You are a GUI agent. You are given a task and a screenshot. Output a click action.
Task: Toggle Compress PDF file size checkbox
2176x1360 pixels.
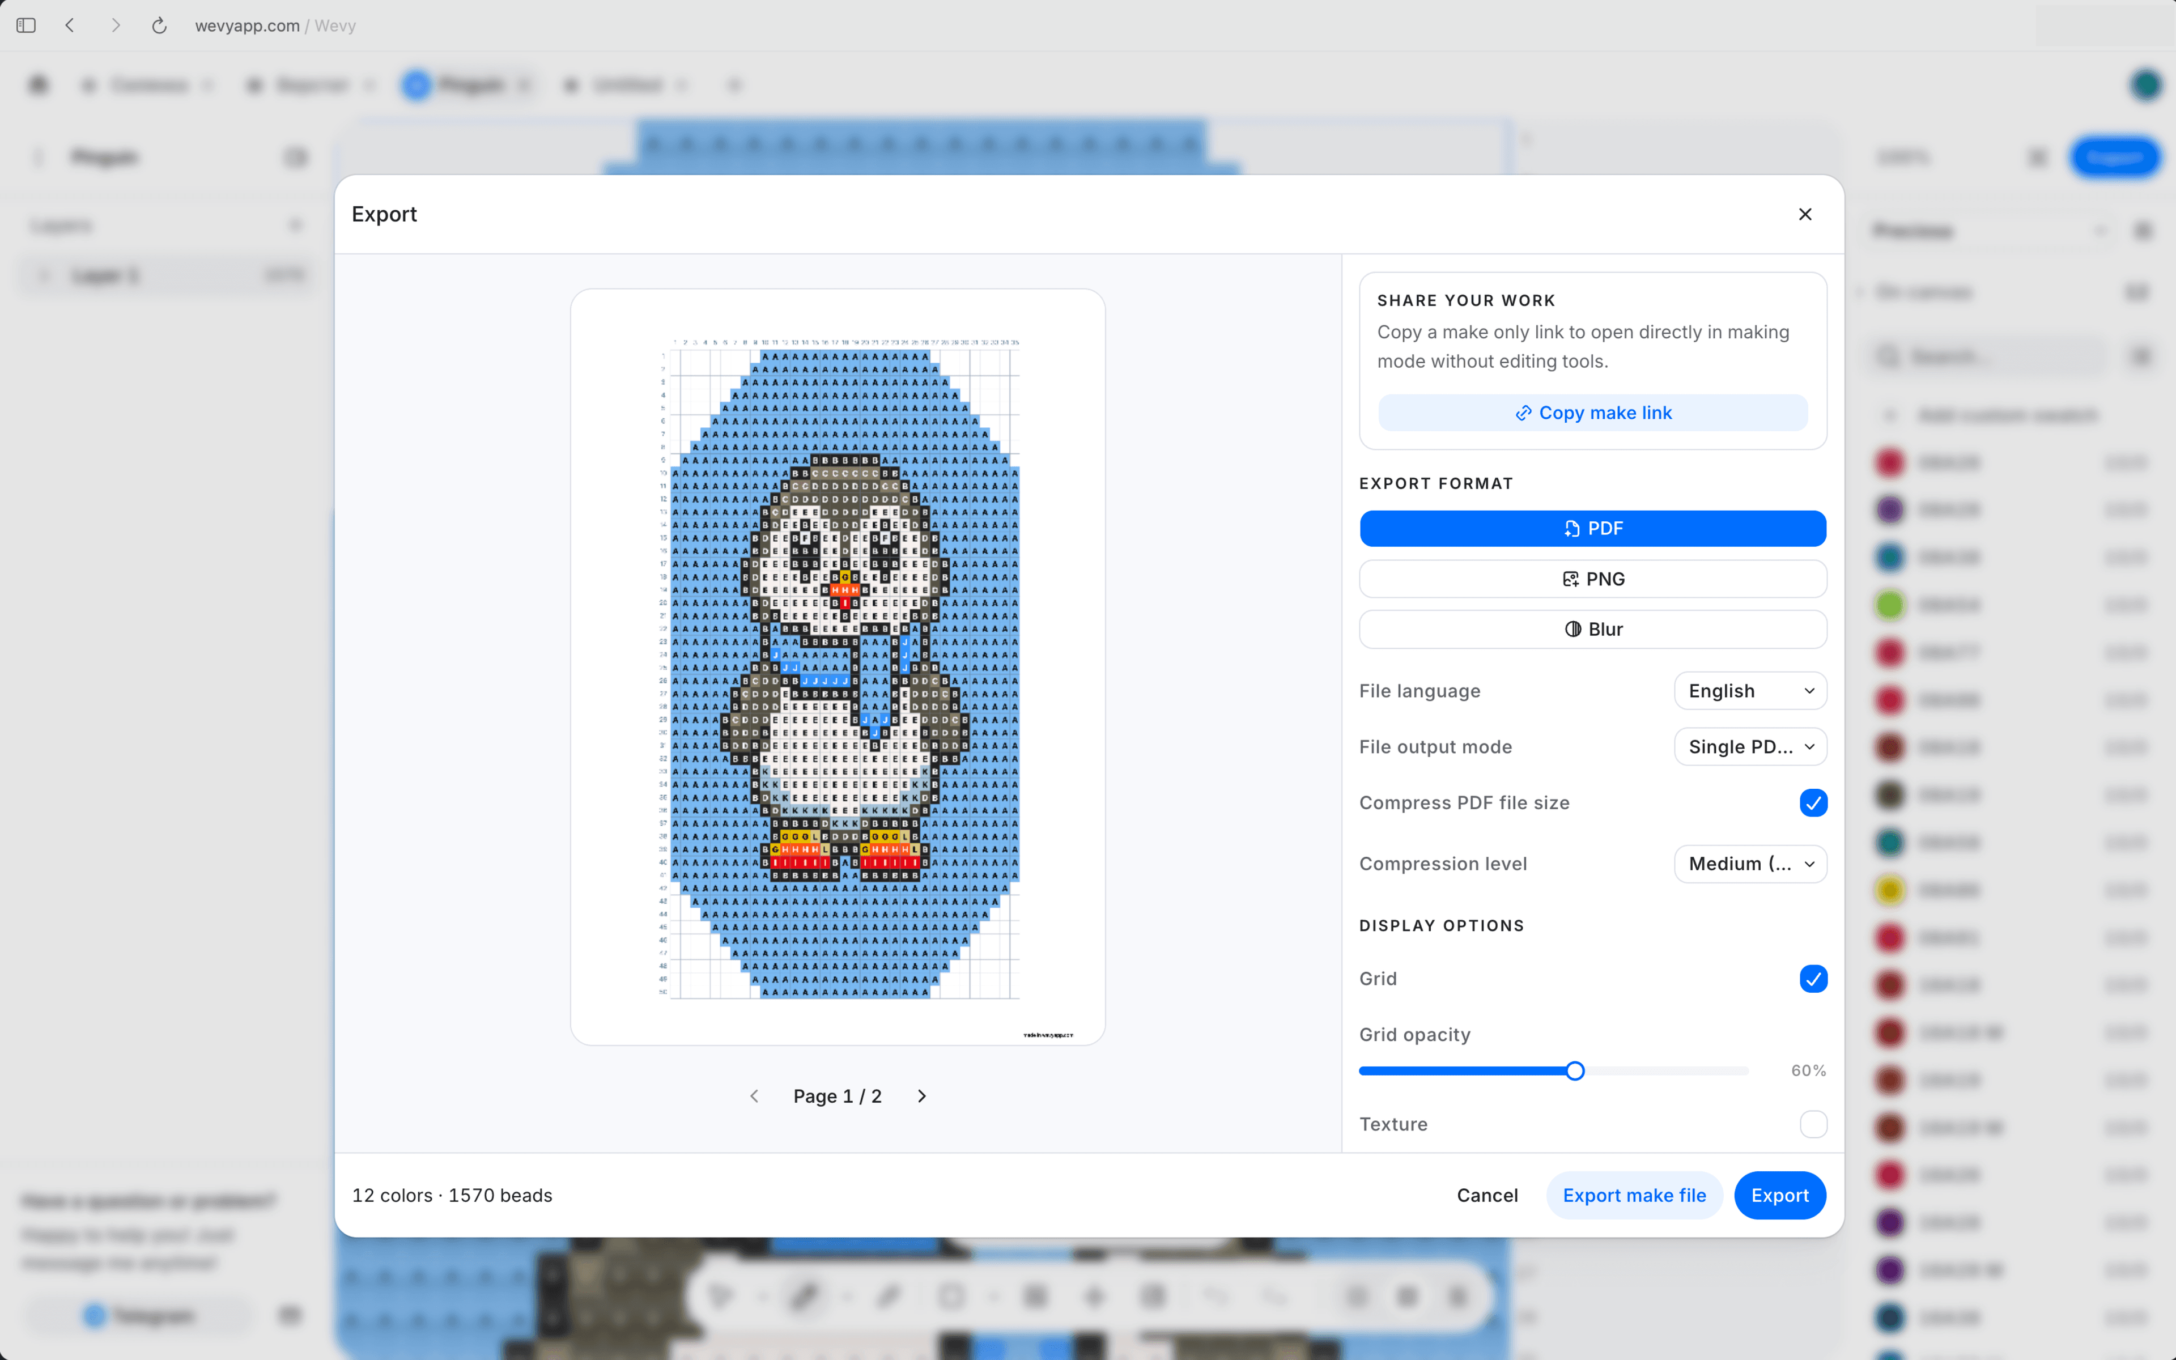1813,802
